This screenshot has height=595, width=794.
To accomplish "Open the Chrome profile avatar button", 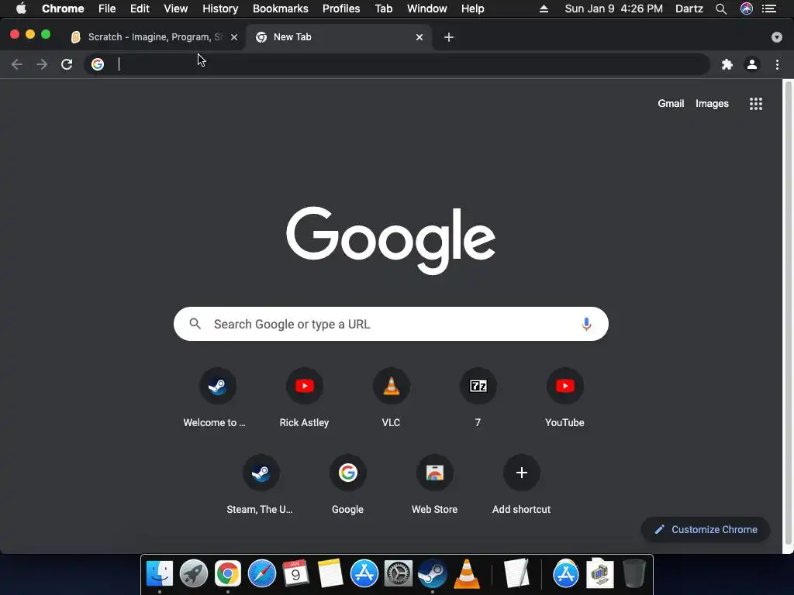I will point(752,64).
